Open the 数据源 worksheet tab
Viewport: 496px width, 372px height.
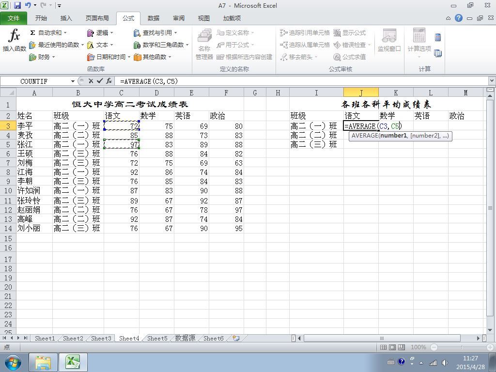pyautogui.click(x=185, y=339)
